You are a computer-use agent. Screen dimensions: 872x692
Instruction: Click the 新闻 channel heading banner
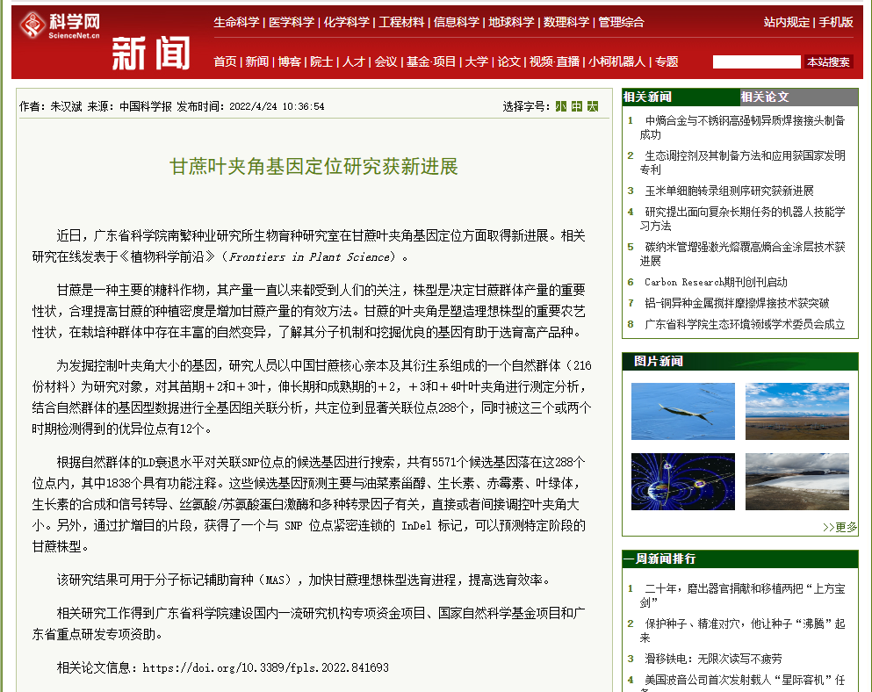tap(151, 54)
